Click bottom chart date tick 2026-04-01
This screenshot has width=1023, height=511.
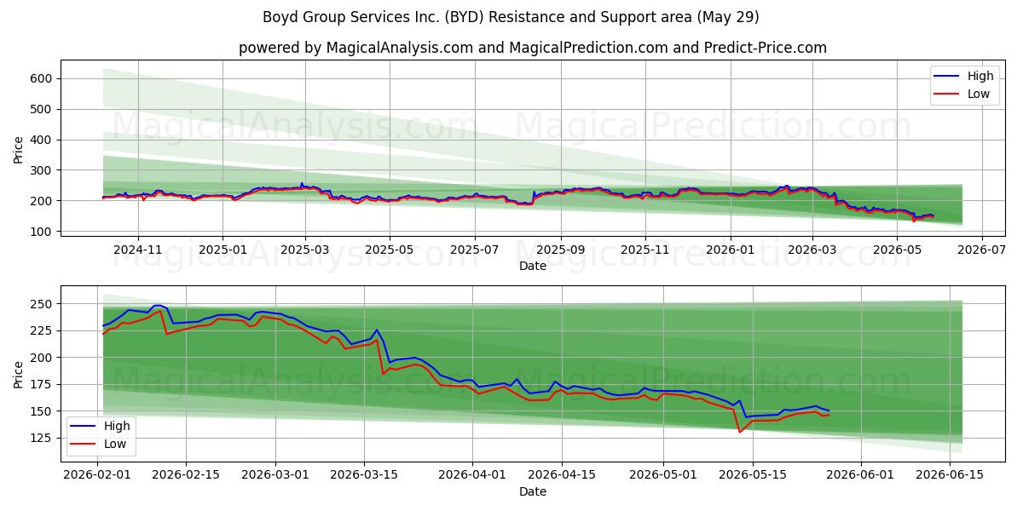coord(473,476)
